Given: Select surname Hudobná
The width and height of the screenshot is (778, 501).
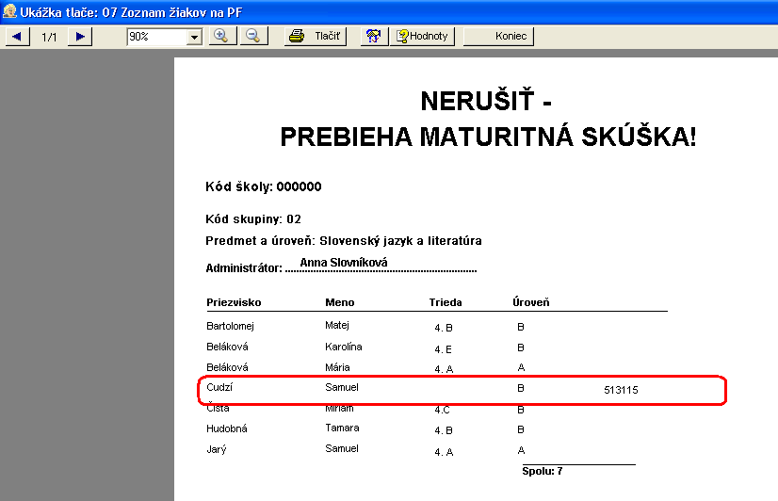Looking at the screenshot, I should click(227, 428).
